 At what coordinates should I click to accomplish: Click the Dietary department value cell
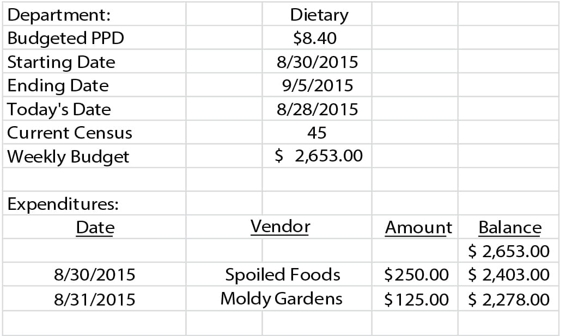coord(319,15)
